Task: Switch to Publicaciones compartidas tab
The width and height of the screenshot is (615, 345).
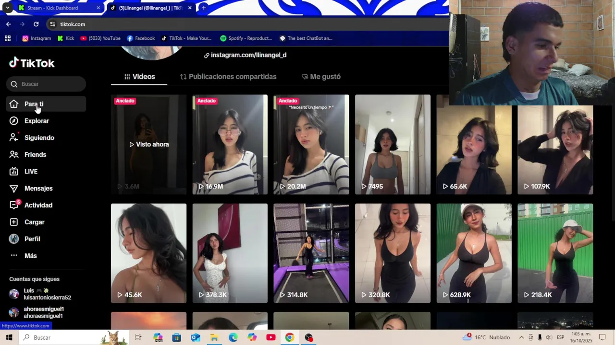Action: (x=228, y=77)
